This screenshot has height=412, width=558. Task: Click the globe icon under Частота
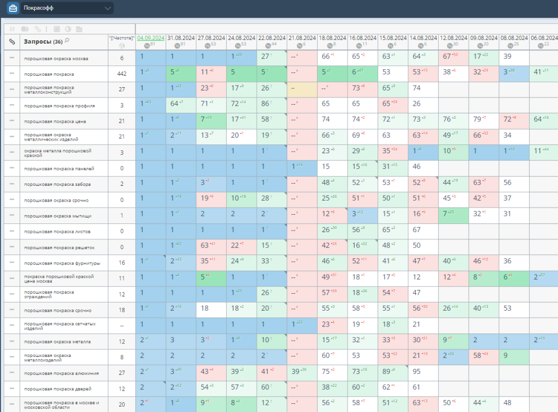coord(122,45)
